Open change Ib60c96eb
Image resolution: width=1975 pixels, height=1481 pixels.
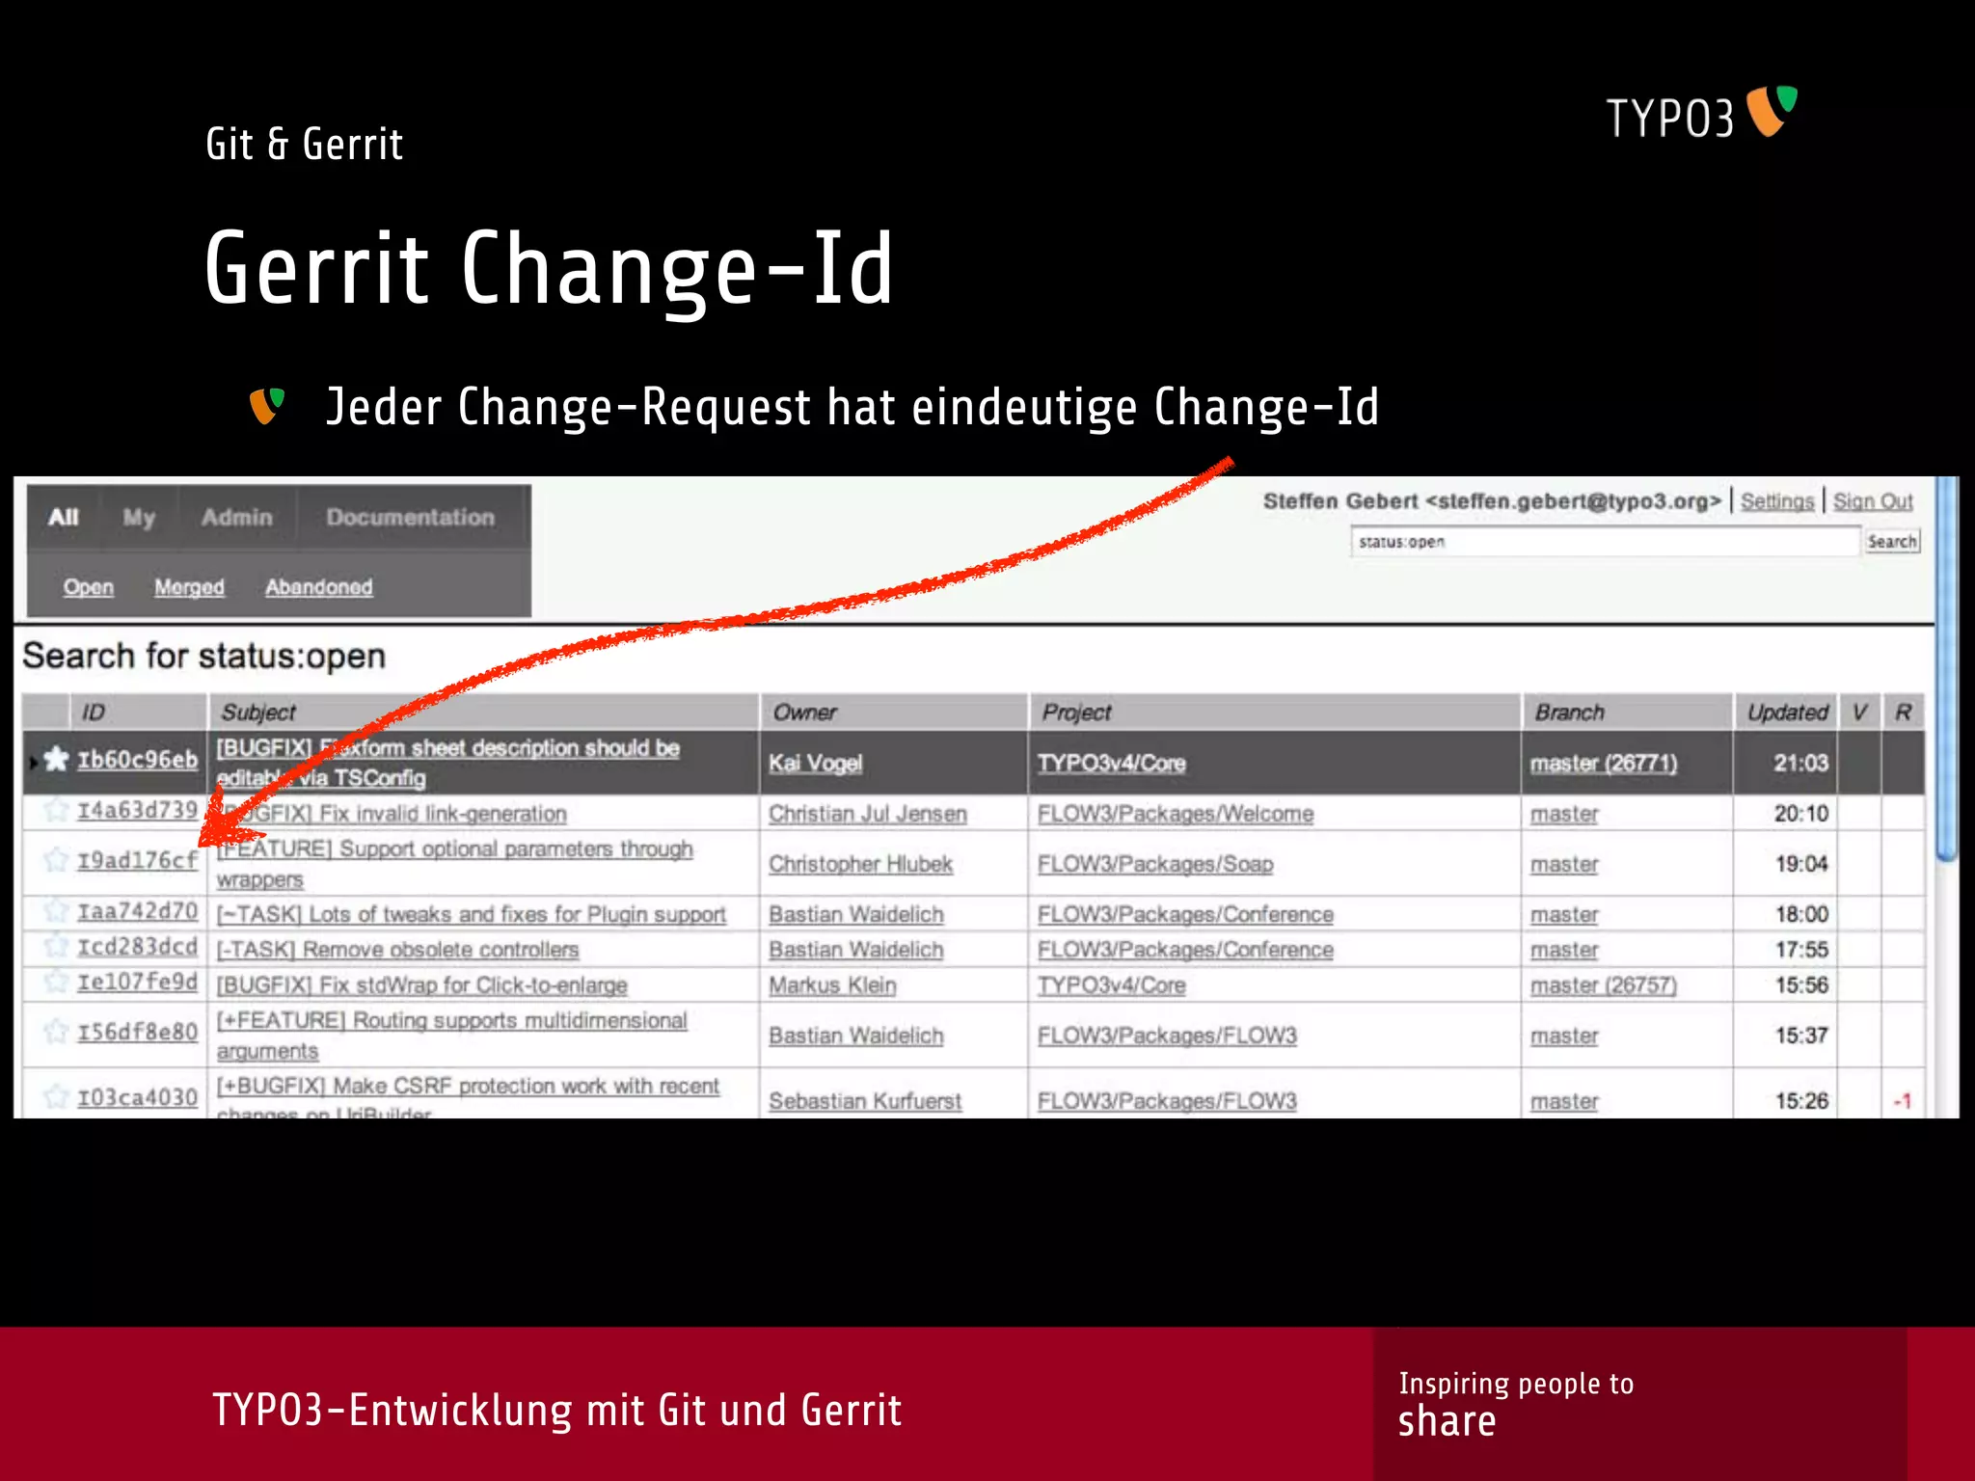138,760
